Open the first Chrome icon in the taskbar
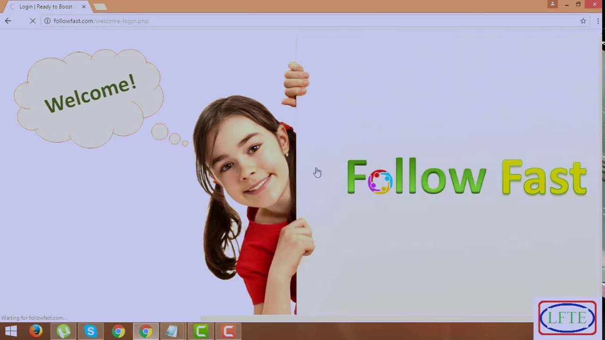The height and width of the screenshot is (340, 605). tap(118, 331)
